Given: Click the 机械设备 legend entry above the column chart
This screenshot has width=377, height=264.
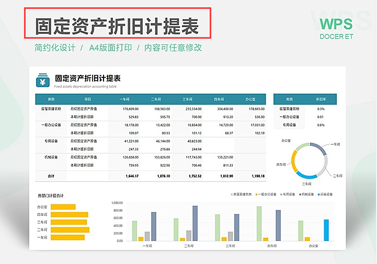Looking at the screenshot, I should (x=306, y=194).
